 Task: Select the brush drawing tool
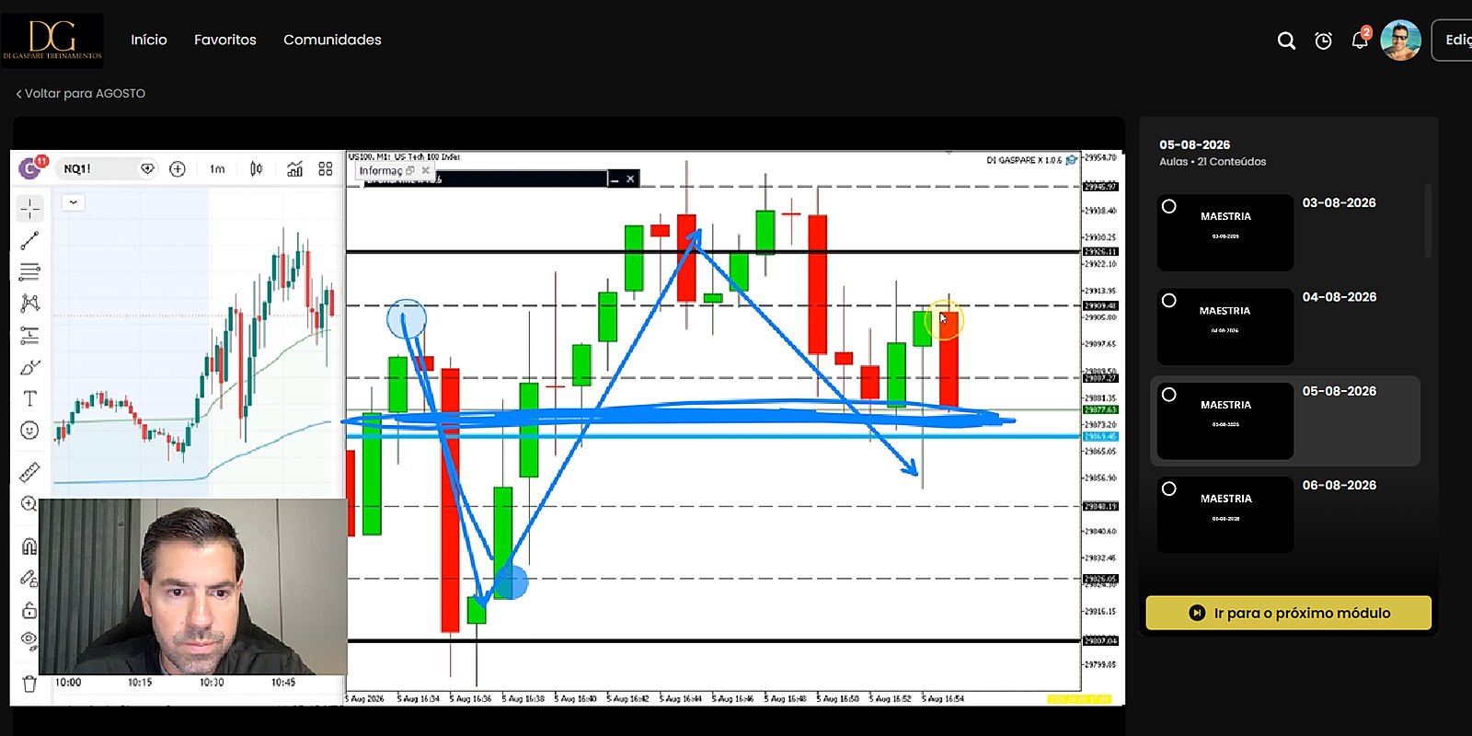coord(29,367)
